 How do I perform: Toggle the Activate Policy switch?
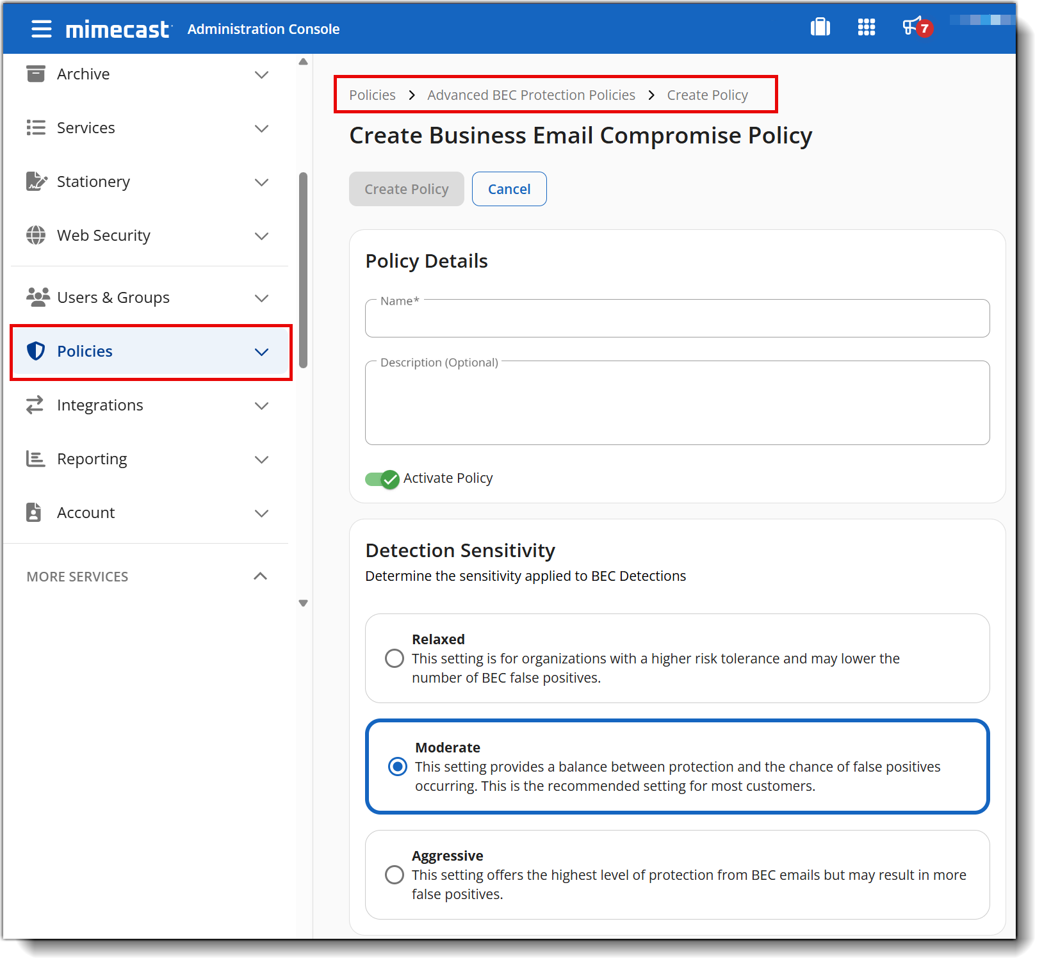click(x=382, y=478)
